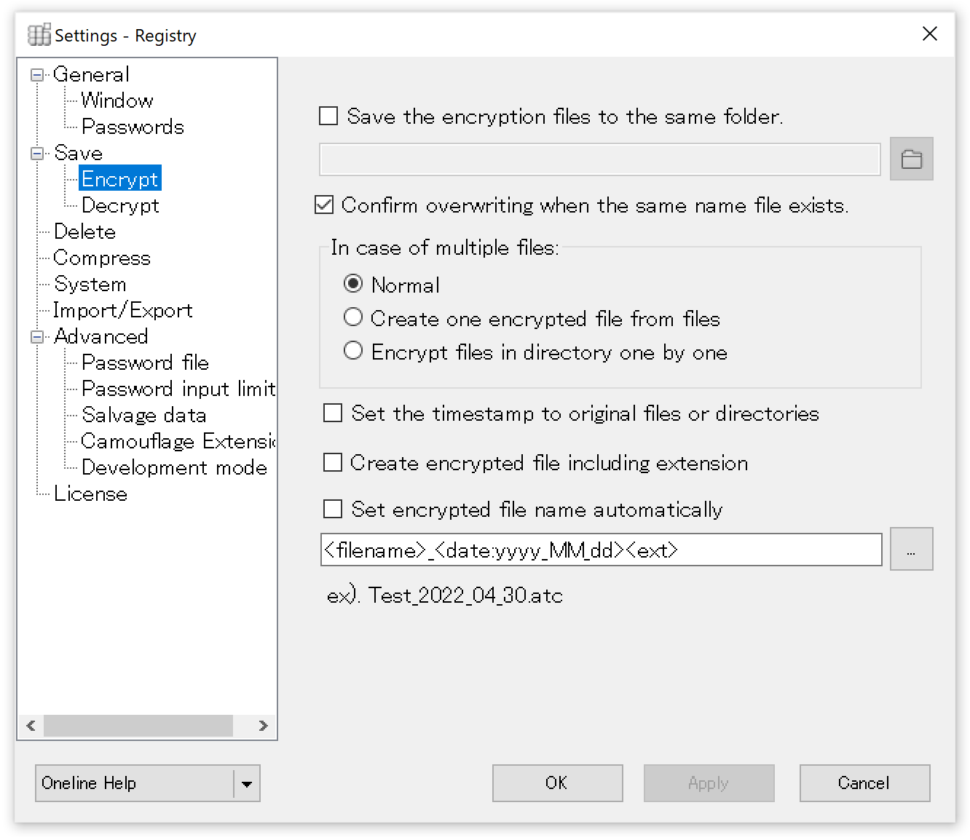Click the Settings app icon in title bar
Image resolution: width=970 pixels, height=840 pixels.
click(x=39, y=35)
